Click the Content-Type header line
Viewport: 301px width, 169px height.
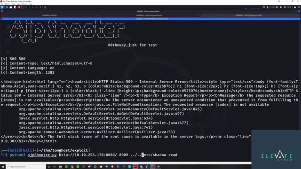[x=47, y=63]
